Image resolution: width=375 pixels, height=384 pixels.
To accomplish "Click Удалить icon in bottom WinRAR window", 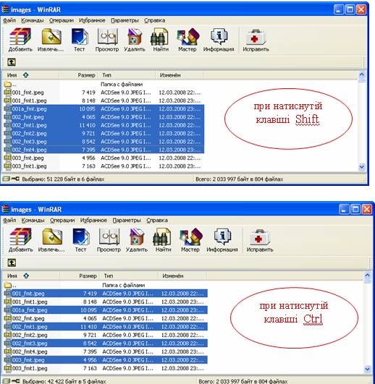I will pos(137,236).
